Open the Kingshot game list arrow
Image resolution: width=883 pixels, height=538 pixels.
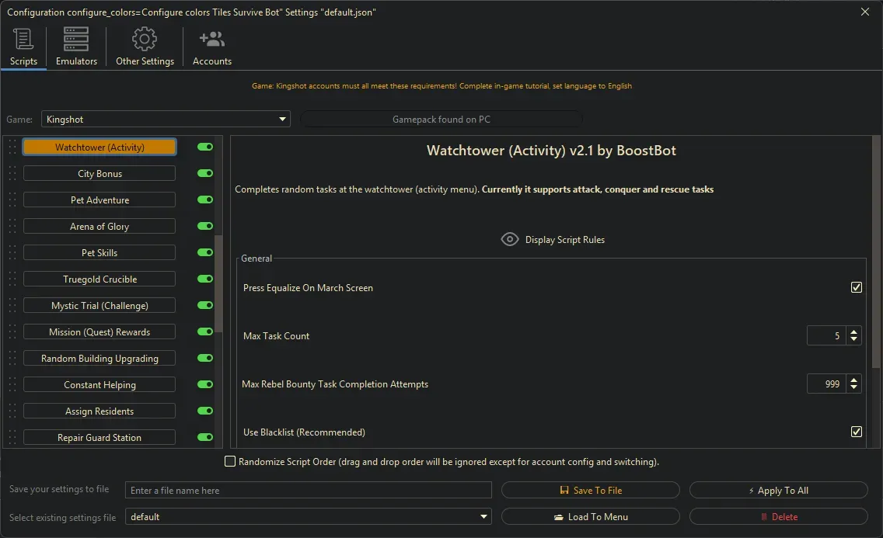point(282,119)
